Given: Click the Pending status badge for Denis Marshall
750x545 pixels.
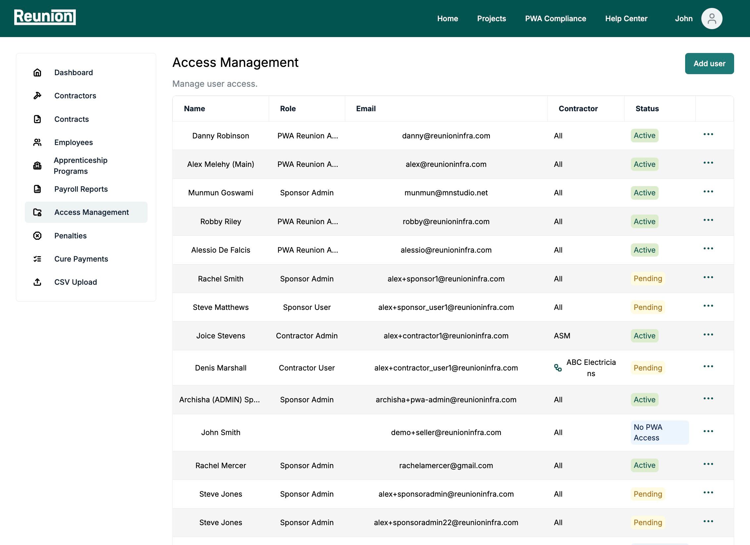Looking at the screenshot, I should pyautogui.click(x=647, y=368).
